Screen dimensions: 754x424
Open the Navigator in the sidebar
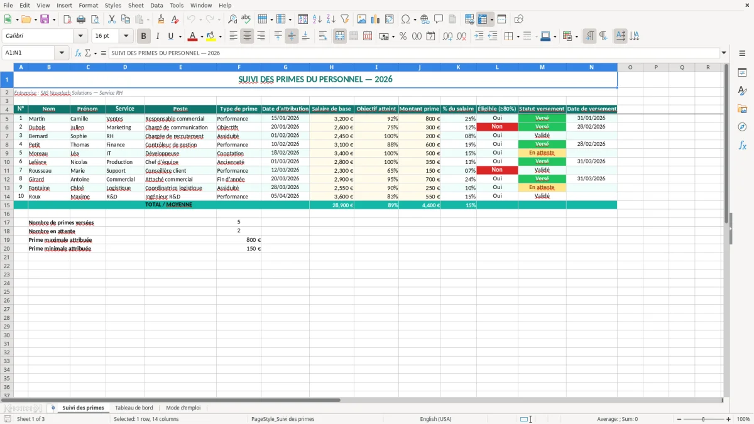click(x=742, y=127)
